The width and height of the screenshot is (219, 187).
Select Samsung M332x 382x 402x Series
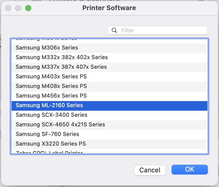(x=109, y=57)
